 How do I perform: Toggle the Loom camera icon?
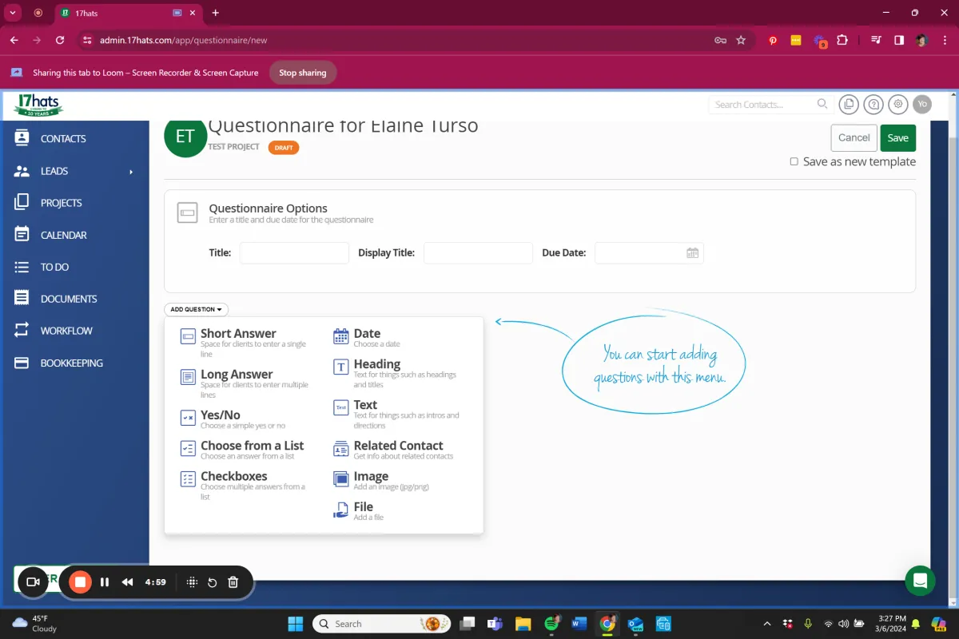coord(33,582)
